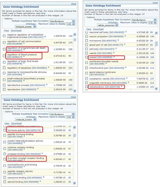Viewport: 160px width, 187px height.
Task: Open gene count 169 for cytosol
Action: [152, 57]
